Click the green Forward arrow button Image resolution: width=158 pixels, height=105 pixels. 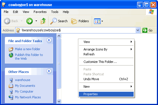(x=30, y=21)
